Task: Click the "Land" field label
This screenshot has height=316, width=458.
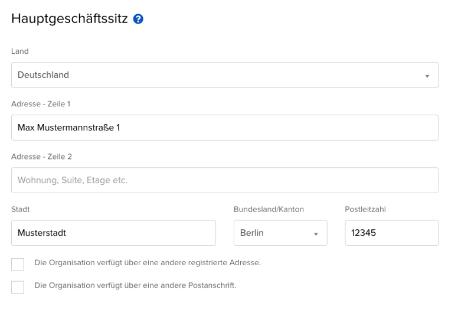Action: [x=20, y=51]
